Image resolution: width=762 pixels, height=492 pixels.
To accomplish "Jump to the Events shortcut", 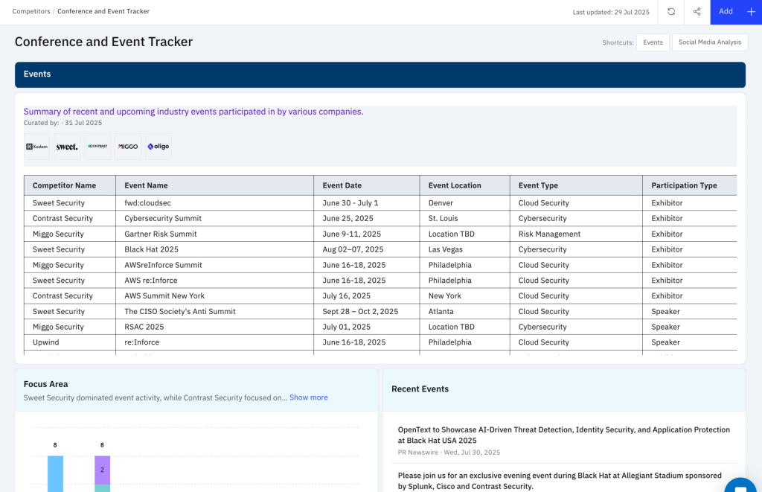I will [x=653, y=42].
